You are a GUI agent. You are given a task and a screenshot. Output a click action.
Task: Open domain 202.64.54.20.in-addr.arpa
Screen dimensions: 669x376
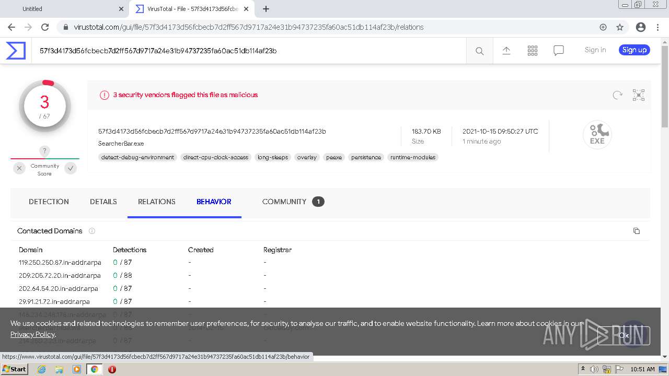click(x=59, y=288)
